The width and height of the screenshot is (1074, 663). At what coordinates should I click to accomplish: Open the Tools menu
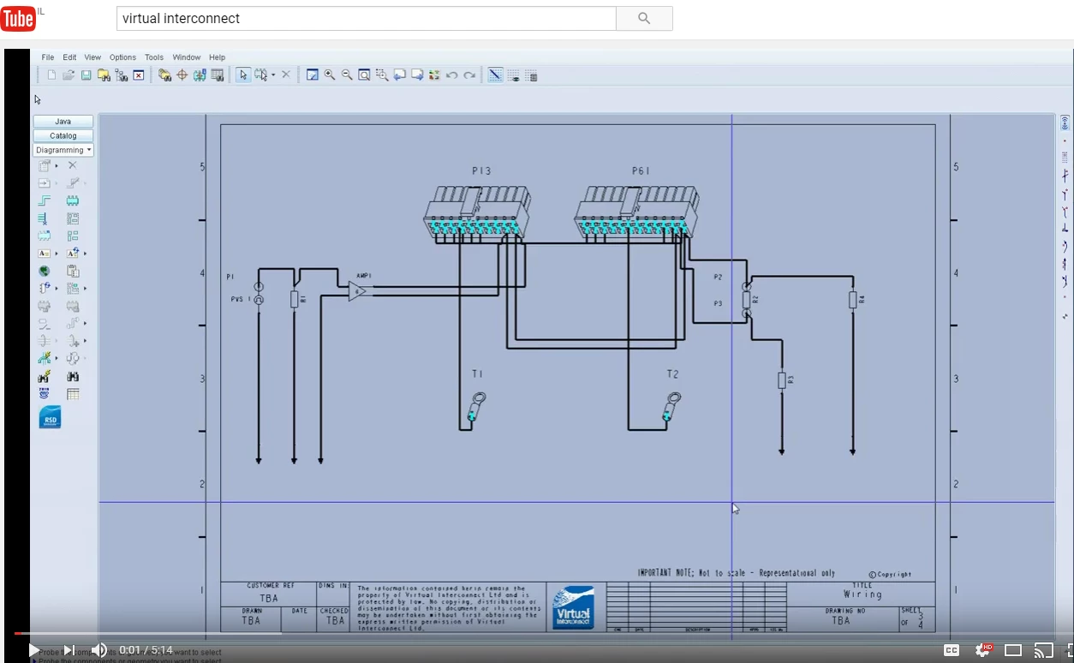click(x=153, y=57)
